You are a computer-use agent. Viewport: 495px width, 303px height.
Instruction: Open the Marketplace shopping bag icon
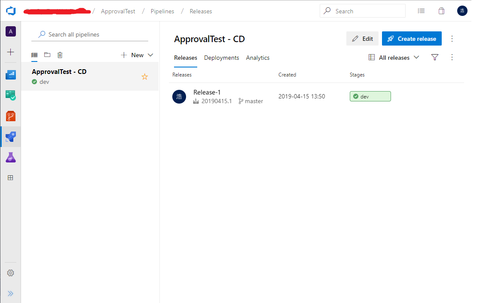[x=441, y=11]
